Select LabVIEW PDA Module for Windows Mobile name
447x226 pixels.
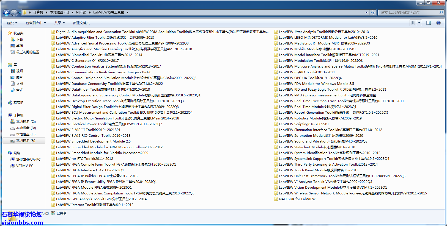pyautogui.click(x=316, y=83)
